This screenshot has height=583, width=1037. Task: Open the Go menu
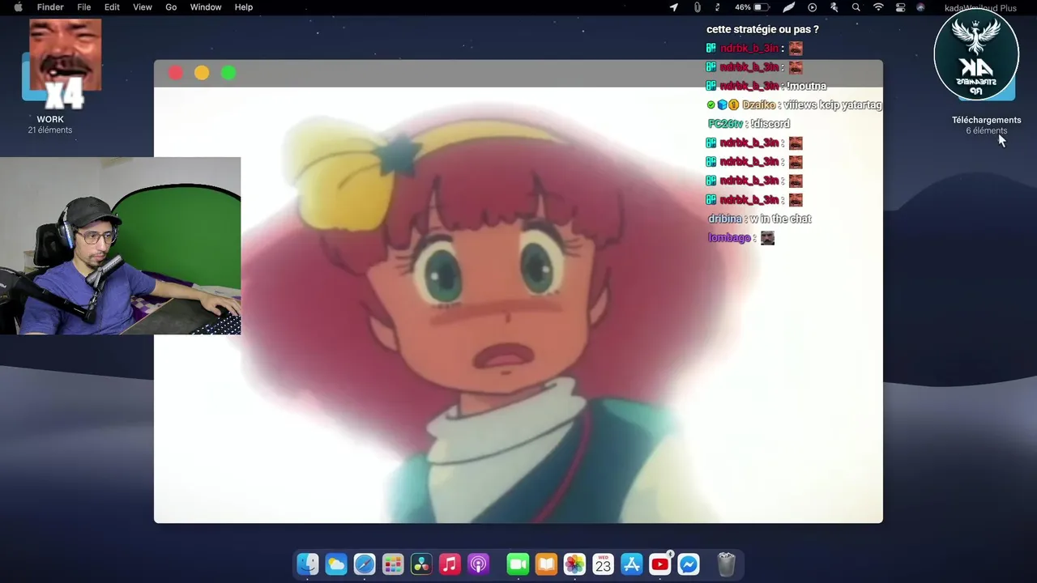(x=171, y=7)
